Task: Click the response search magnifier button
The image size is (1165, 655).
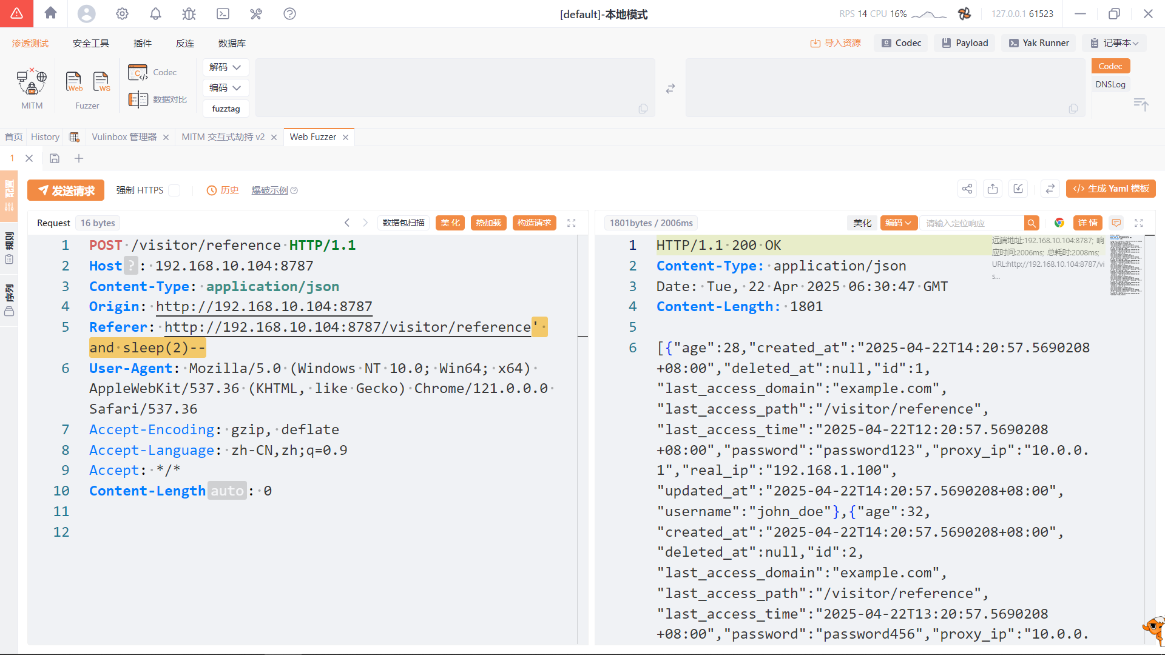Action: pos(1032,223)
